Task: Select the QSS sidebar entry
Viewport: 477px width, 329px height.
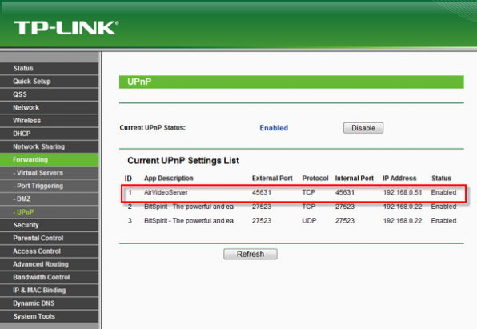Action: pos(50,94)
